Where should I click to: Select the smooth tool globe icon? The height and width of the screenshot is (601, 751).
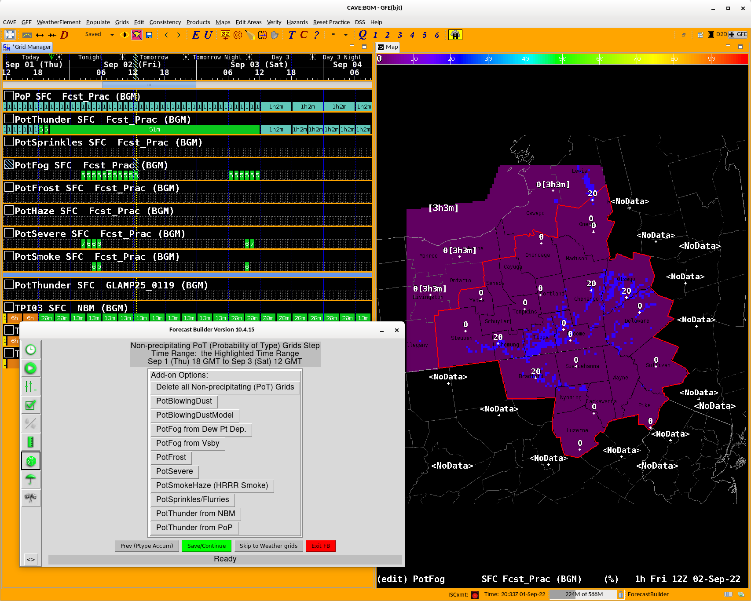pyautogui.click(x=275, y=35)
